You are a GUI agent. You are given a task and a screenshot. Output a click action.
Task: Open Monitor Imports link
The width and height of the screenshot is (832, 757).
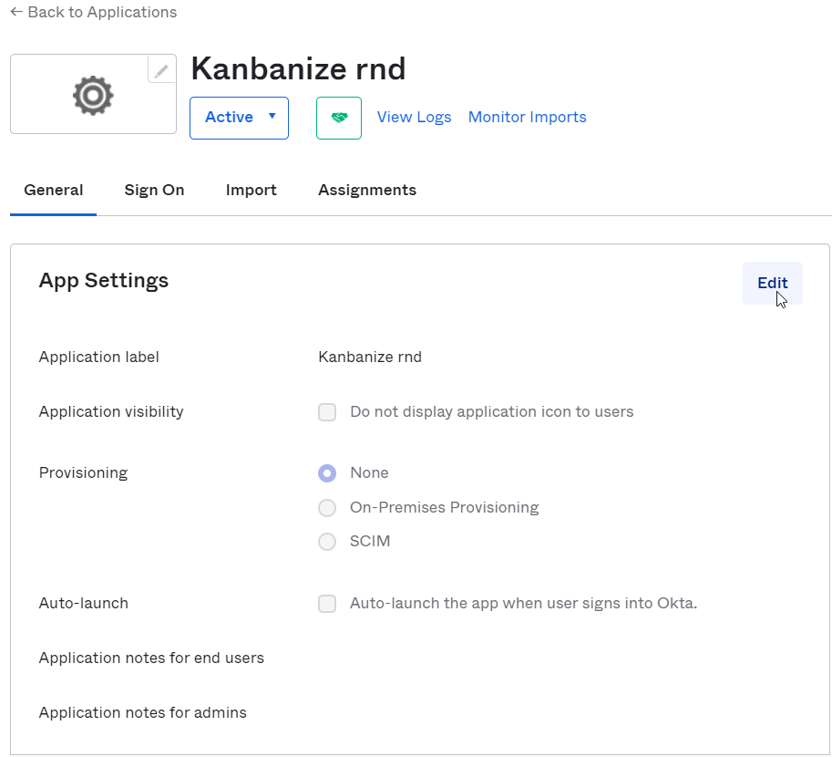tap(527, 117)
